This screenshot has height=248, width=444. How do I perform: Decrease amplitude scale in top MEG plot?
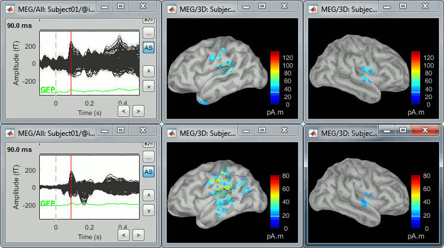pos(148,86)
